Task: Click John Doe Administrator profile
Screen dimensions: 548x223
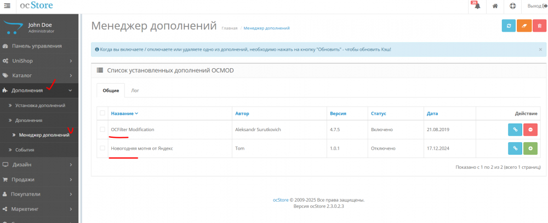Action: 39,27
